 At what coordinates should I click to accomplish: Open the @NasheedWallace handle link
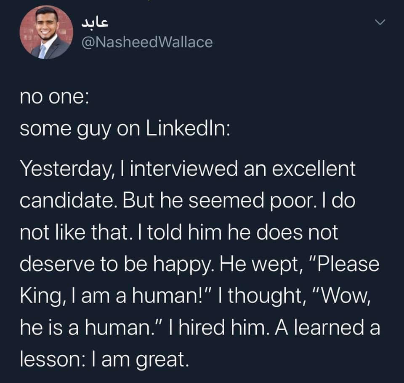coord(147,42)
